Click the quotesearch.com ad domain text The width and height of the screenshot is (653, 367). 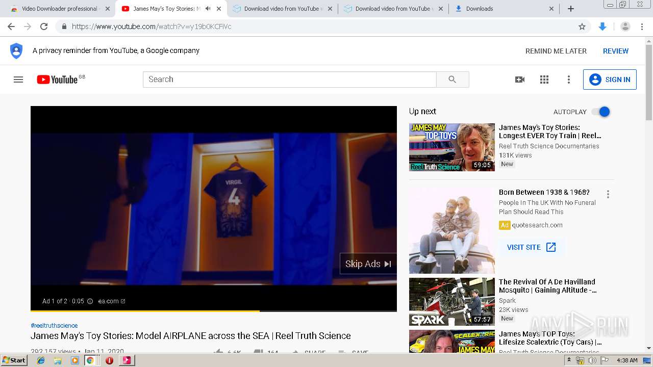pos(537,225)
